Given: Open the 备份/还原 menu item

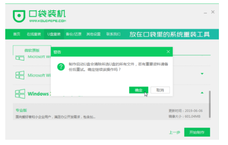Looking at the screenshot, I should coord(74,34).
